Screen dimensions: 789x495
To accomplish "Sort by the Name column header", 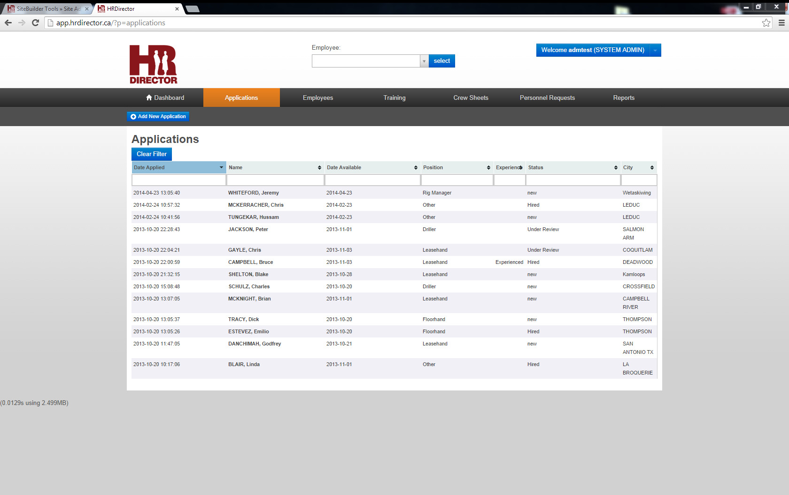I will 275,167.
